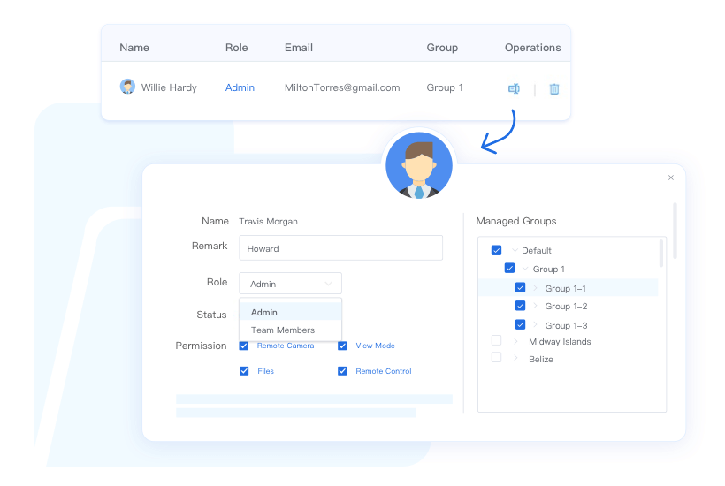Select the Midway Islands label

(560, 341)
